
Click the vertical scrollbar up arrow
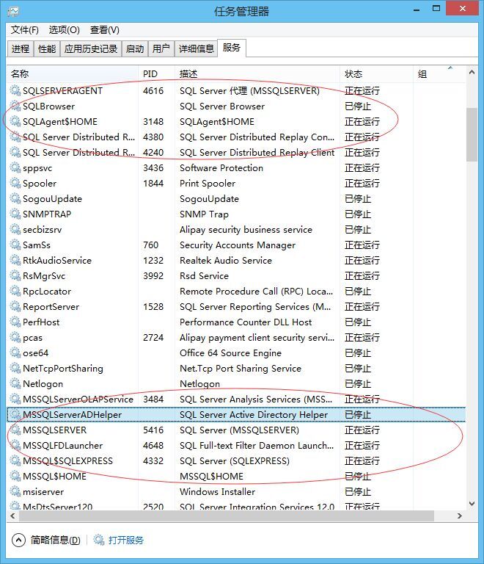tap(472, 72)
